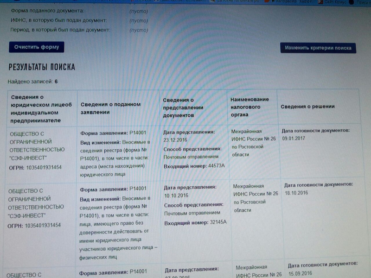Click column header 'Сведения о решении'

point(307,107)
